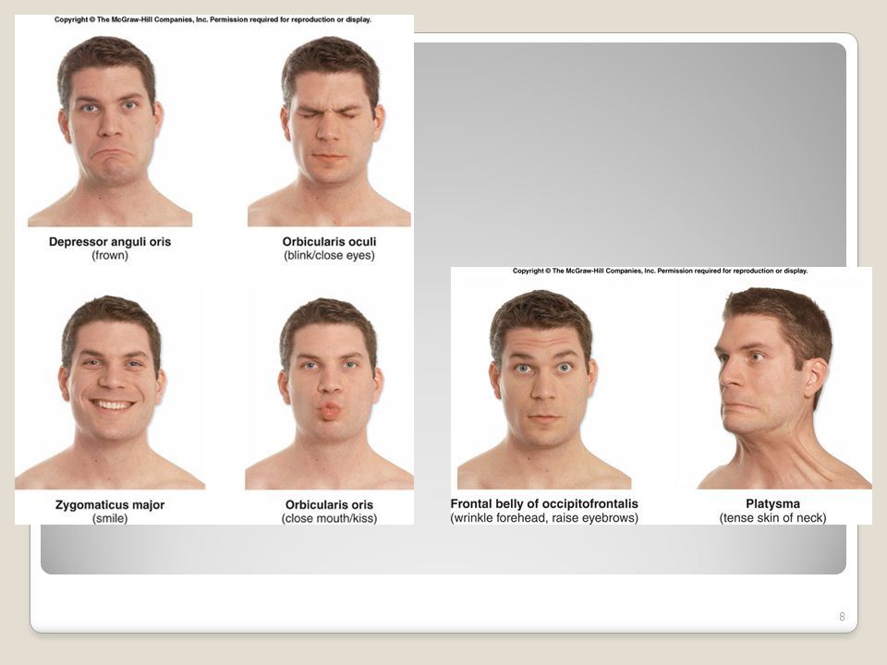Select the Orbicularis oculi closed-eyes photo

point(329,131)
